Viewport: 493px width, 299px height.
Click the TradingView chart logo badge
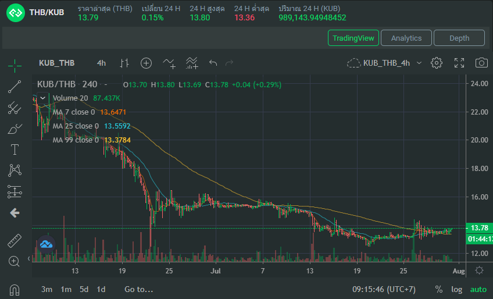(x=47, y=244)
